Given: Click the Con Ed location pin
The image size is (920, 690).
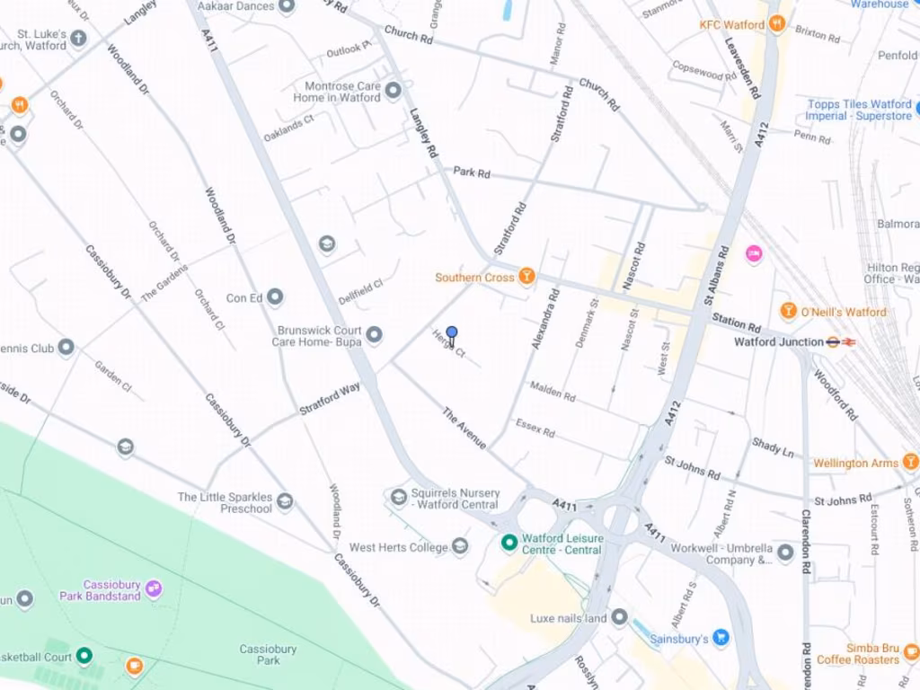Looking at the screenshot, I should point(275,296).
